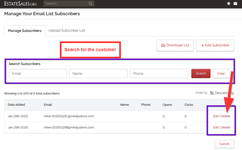
Task: Click the Add Subscriber button
Action: [215, 45]
